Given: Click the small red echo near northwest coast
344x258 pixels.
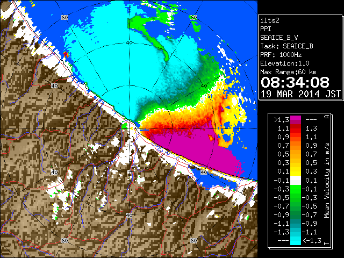Looking at the screenshot, I should click(x=66, y=54).
